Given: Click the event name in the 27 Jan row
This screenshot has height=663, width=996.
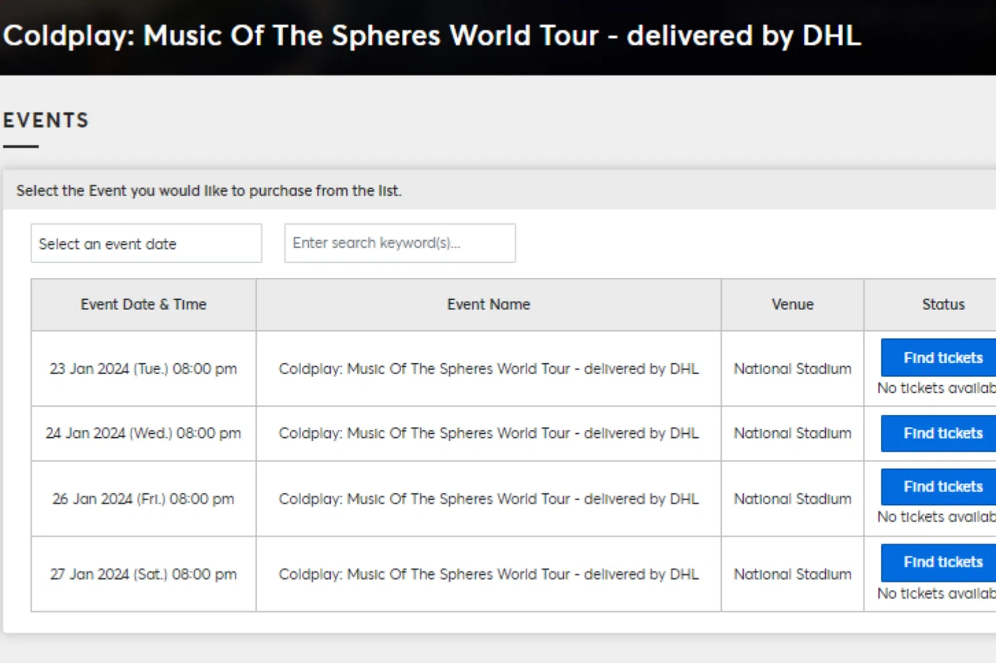Looking at the screenshot, I should pos(488,574).
